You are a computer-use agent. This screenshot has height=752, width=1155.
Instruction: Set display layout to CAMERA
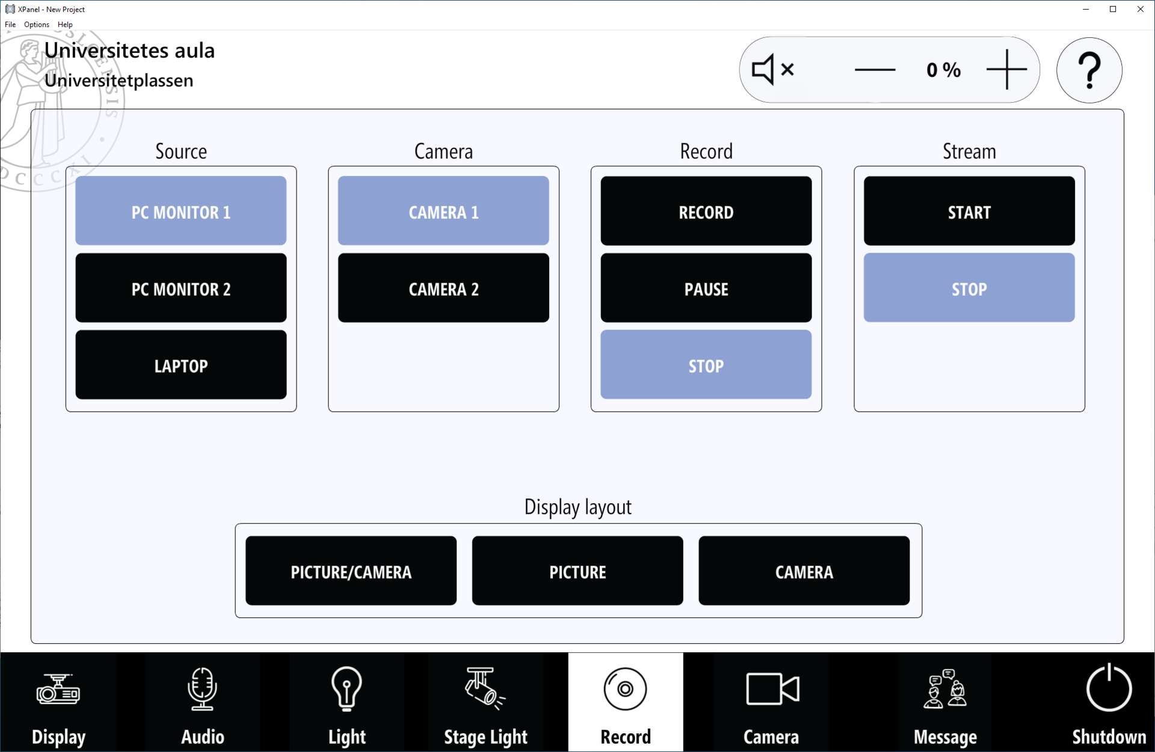[804, 571]
